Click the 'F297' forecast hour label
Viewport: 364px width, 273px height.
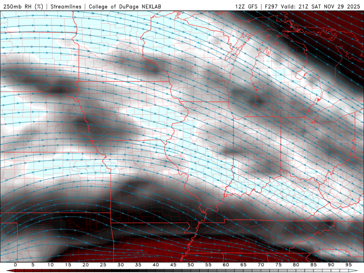271,6
